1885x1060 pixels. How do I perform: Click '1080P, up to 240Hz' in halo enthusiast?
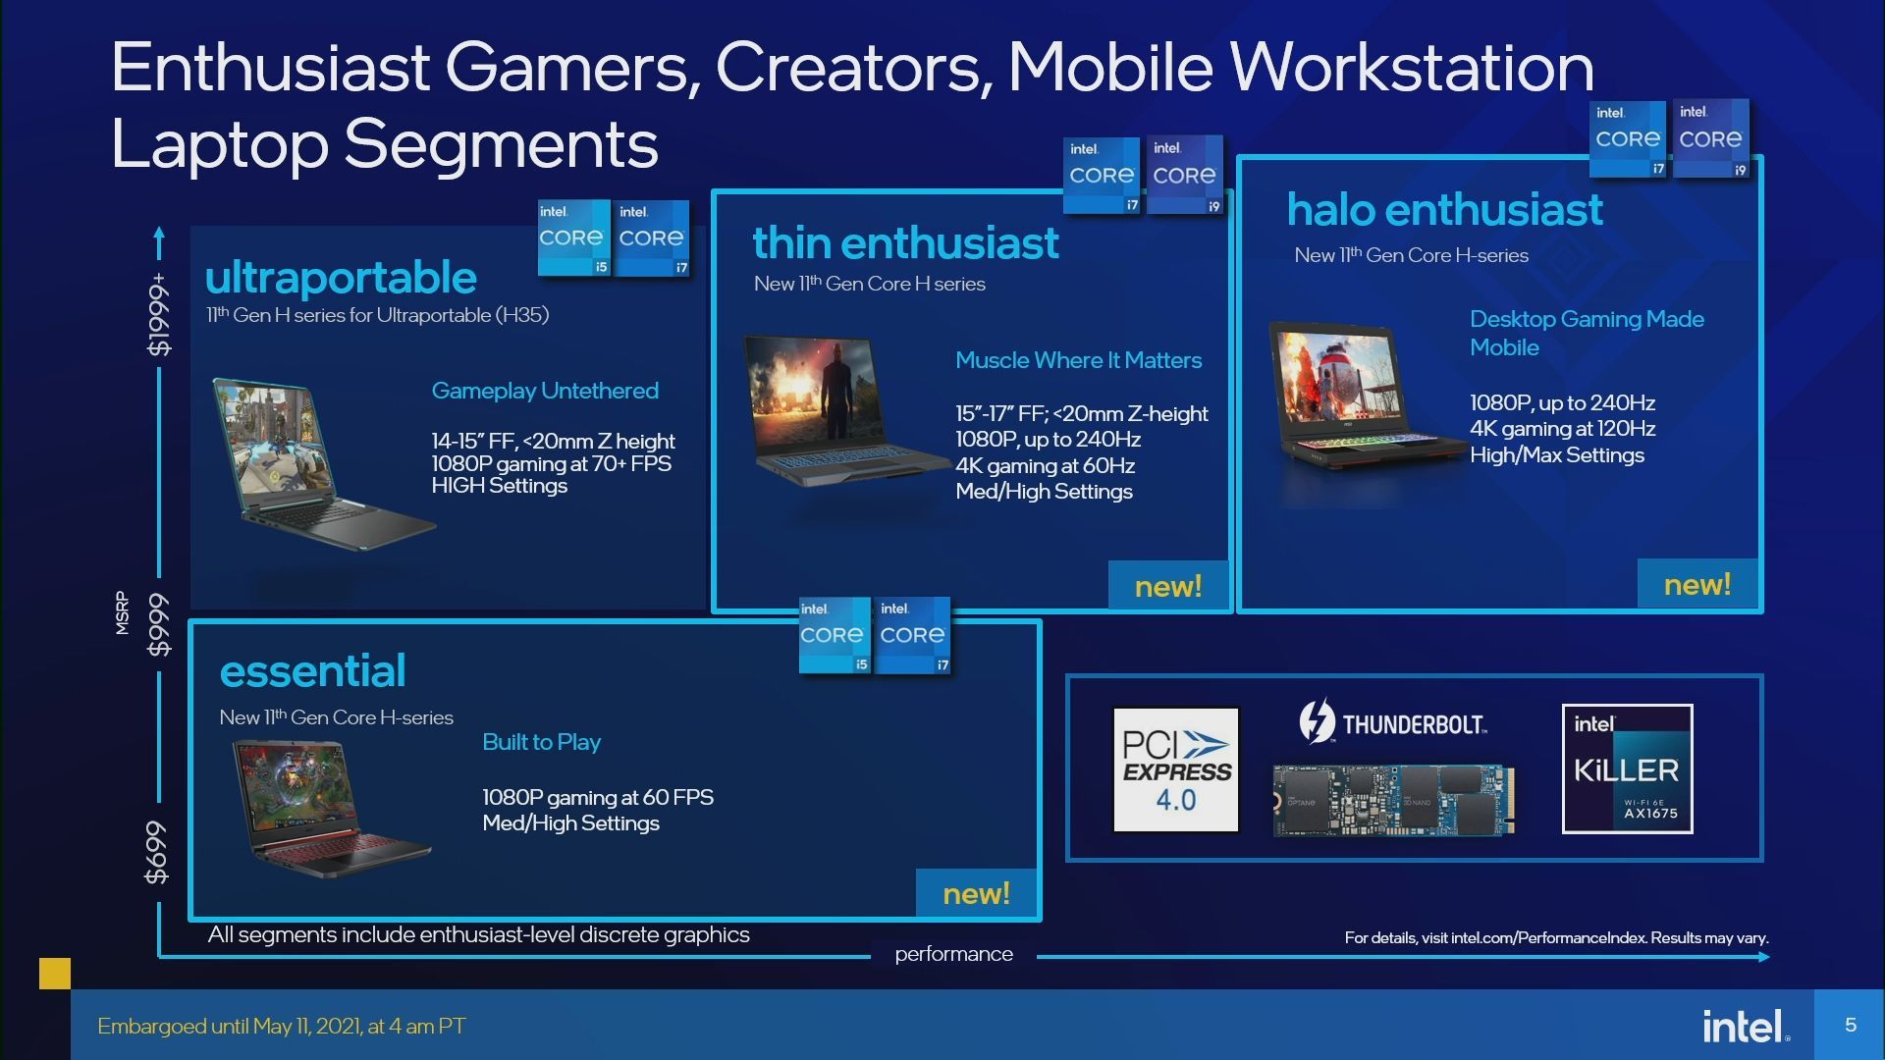(x=1562, y=403)
